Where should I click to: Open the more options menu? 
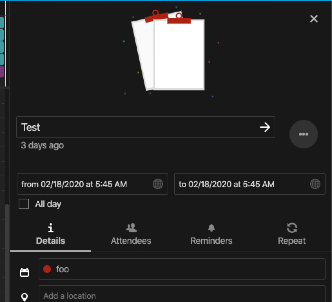tap(303, 134)
